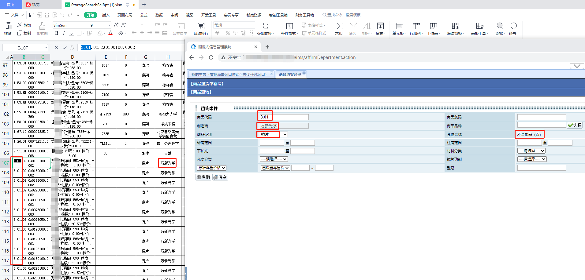585x280 pixels.
Task: Click the eraser clear-format icon
Action: [121, 33]
